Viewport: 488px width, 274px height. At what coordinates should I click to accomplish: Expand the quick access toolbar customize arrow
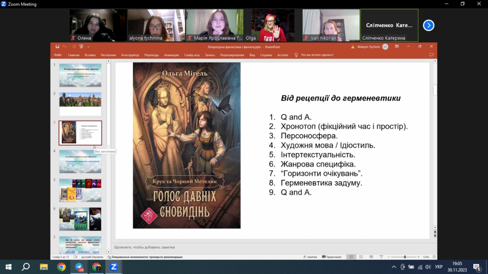pyautogui.click(x=88, y=47)
